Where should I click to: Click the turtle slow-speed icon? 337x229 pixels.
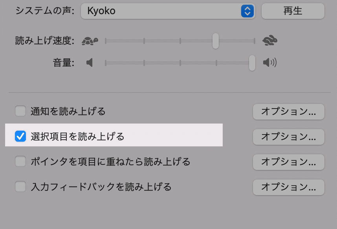90,41
